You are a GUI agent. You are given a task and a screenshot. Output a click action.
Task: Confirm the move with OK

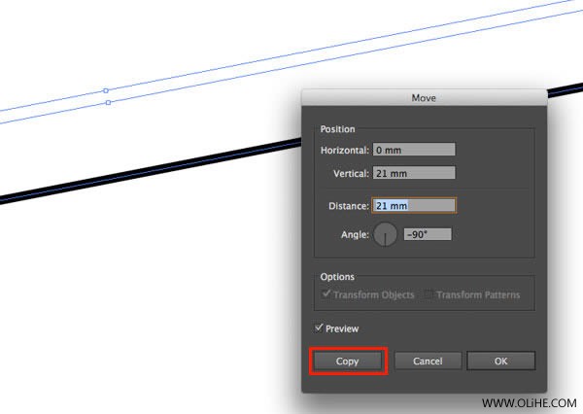pos(500,361)
